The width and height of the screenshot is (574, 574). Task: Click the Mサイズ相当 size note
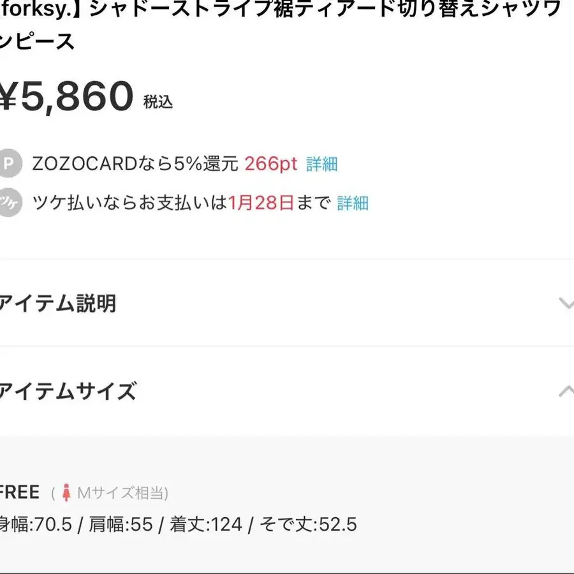pyautogui.click(x=122, y=493)
